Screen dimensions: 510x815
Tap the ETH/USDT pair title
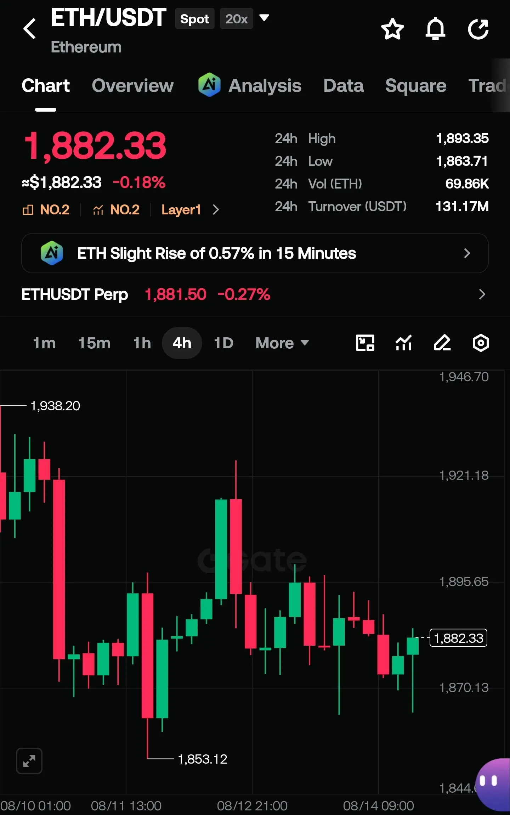[x=108, y=18]
